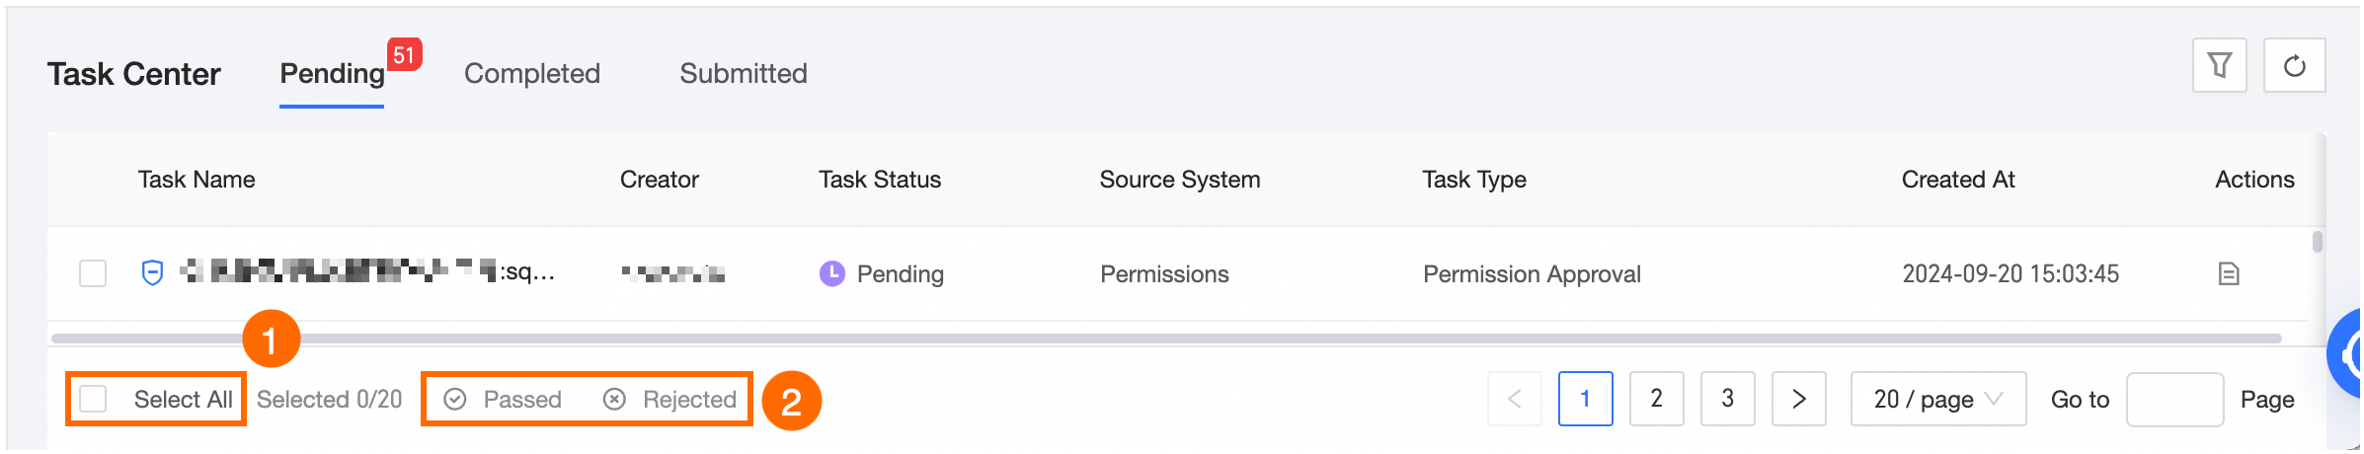The width and height of the screenshot is (2364, 454).
Task: Click the Rejected button
Action: pyautogui.click(x=670, y=399)
